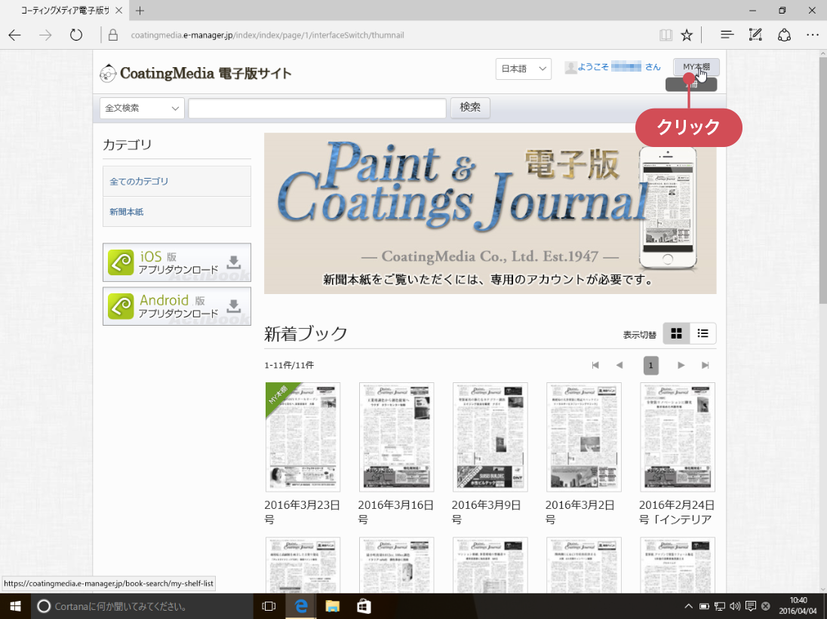
Task: Open the 2016年3月16日号 thumbnail
Action: [396, 437]
